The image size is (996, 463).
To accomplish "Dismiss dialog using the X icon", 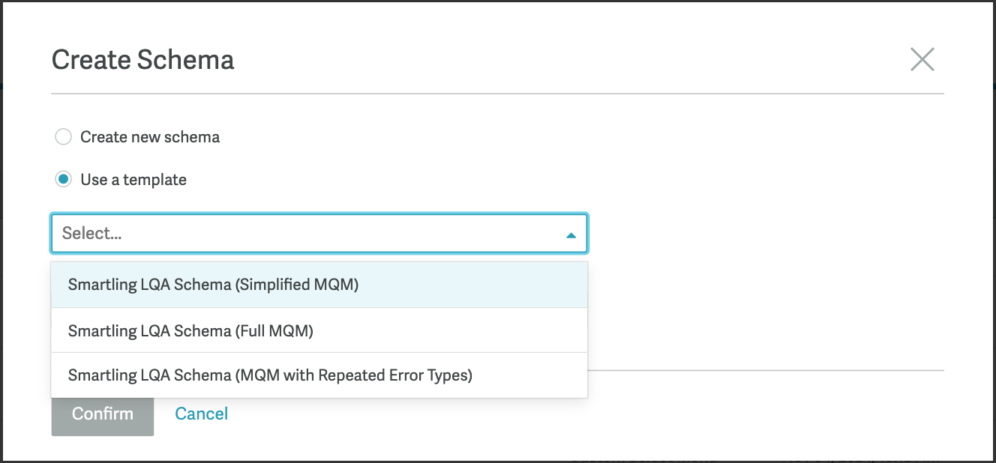I will 922,59.
